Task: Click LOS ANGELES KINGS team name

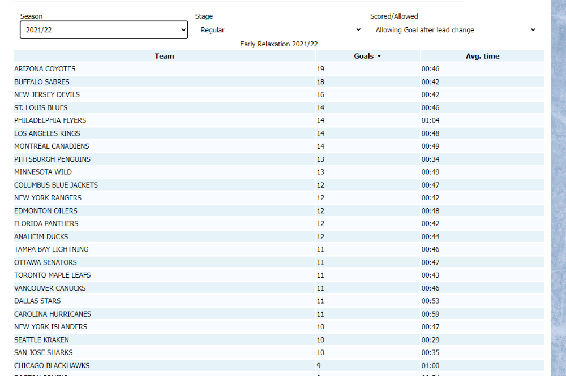Action: [47, 133]
